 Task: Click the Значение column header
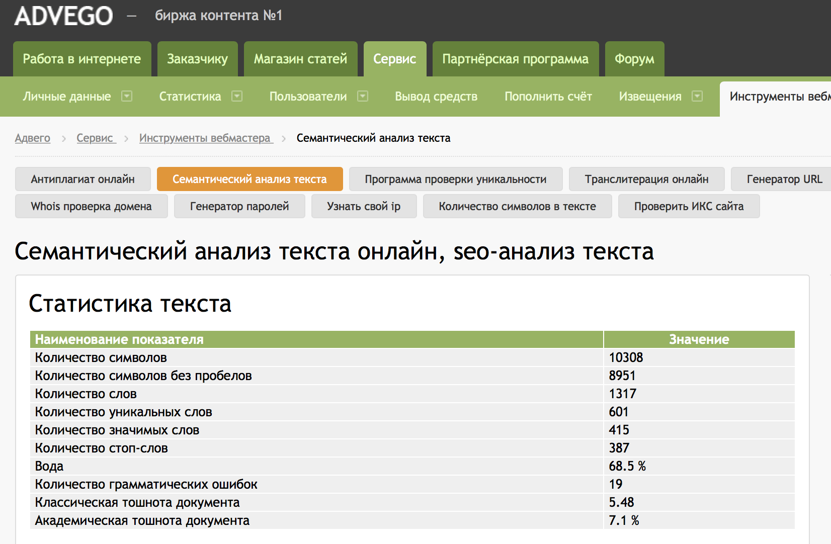(x=699, y=339)
